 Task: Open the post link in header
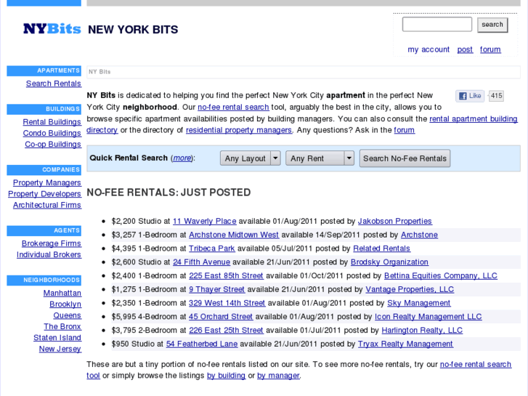[x=465, y=49]
